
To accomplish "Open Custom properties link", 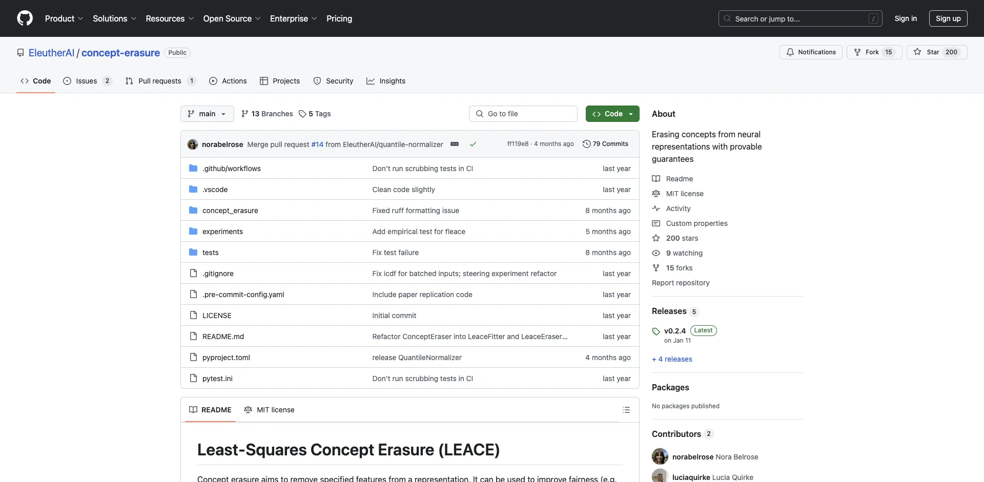I will tap(690, 223).
